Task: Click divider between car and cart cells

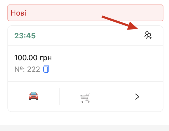Action: pyautogui.click(x=59, y=97)
